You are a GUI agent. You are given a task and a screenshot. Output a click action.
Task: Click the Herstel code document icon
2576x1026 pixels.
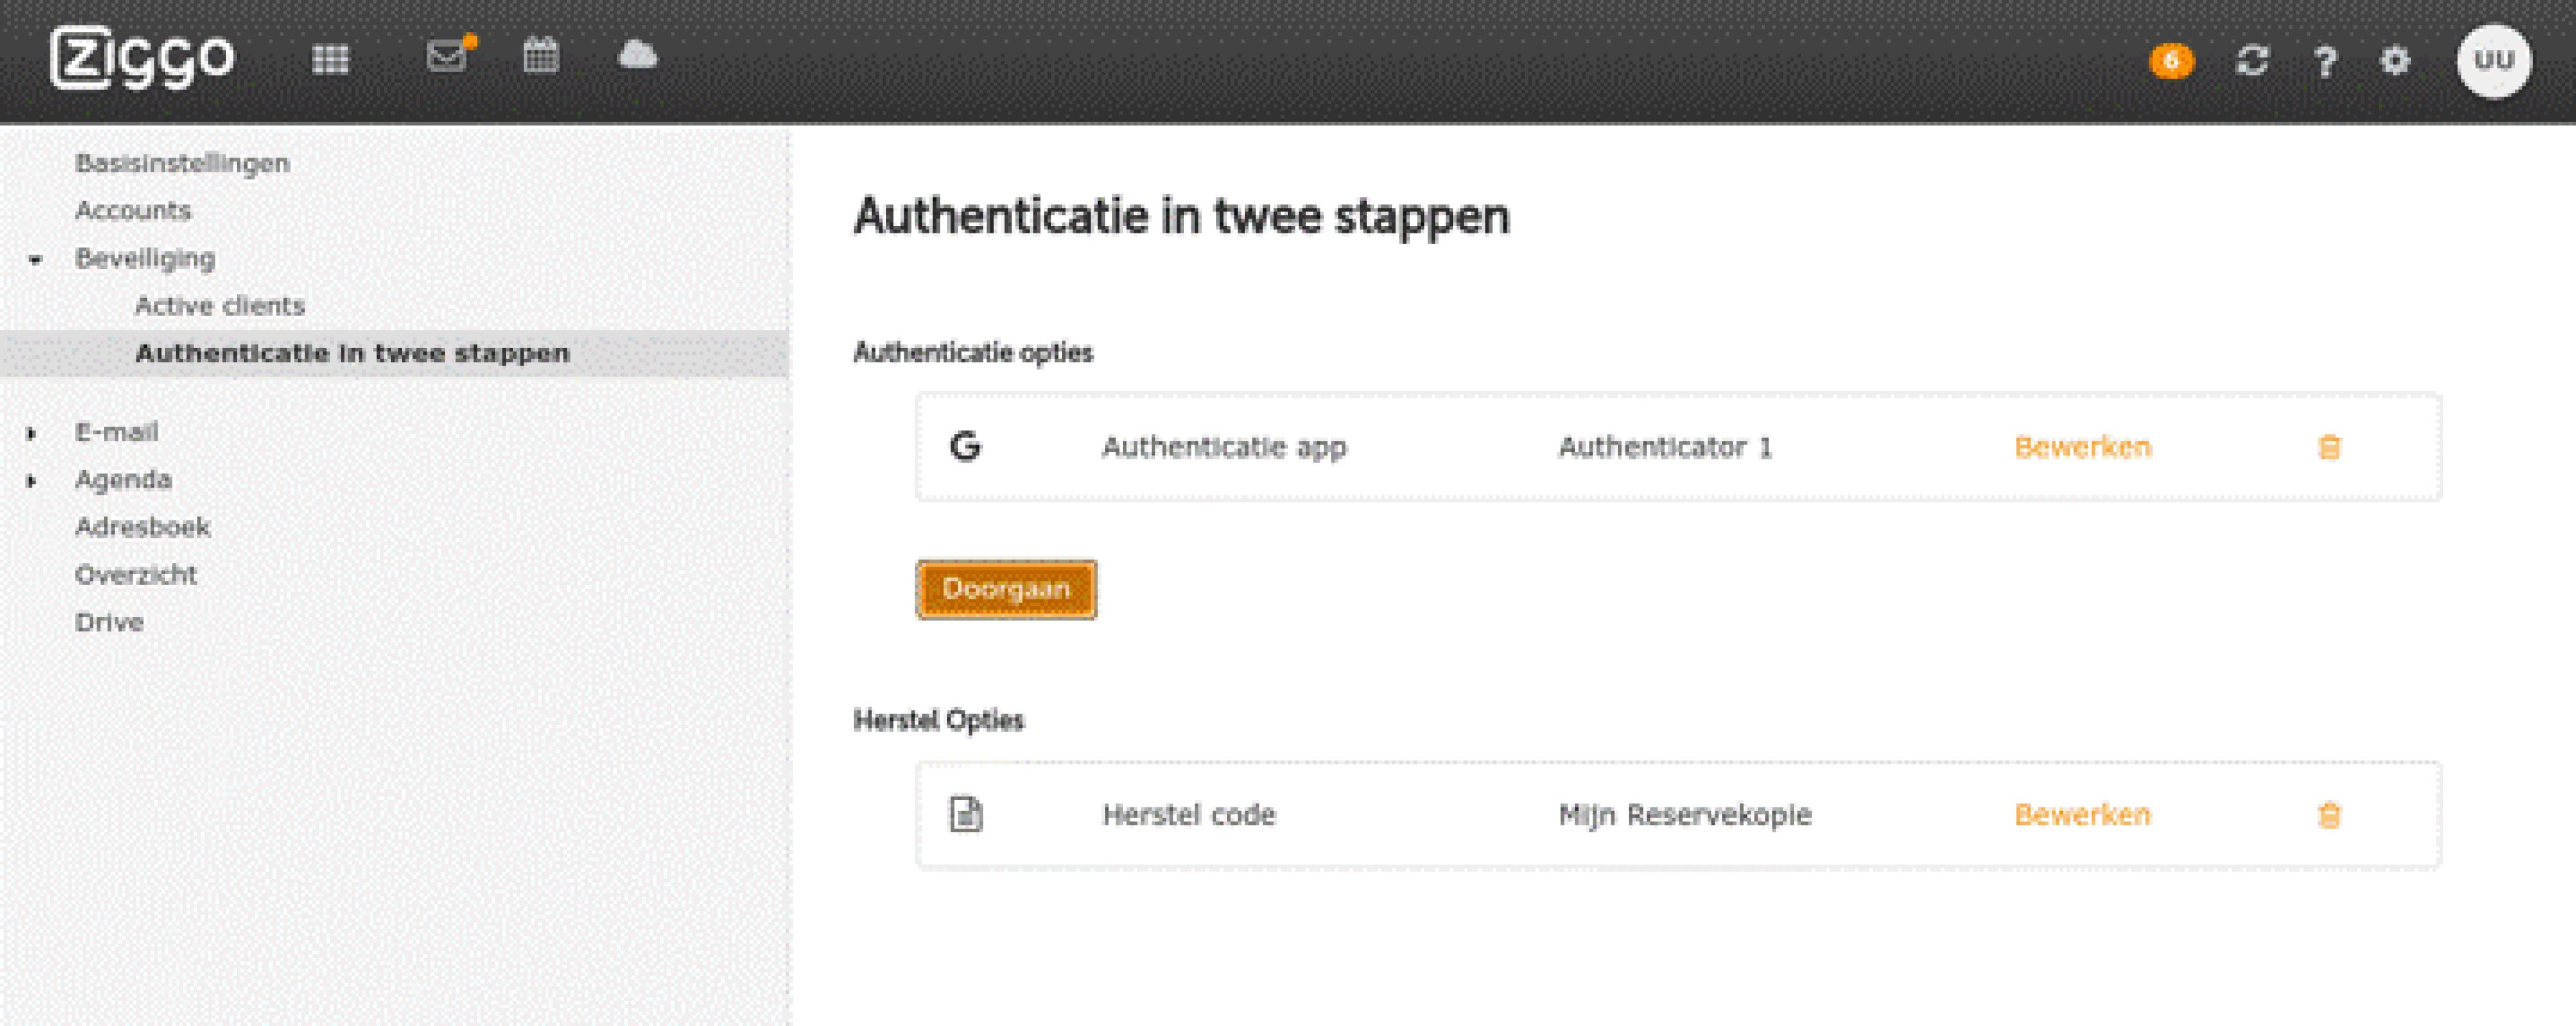(966, 814)
